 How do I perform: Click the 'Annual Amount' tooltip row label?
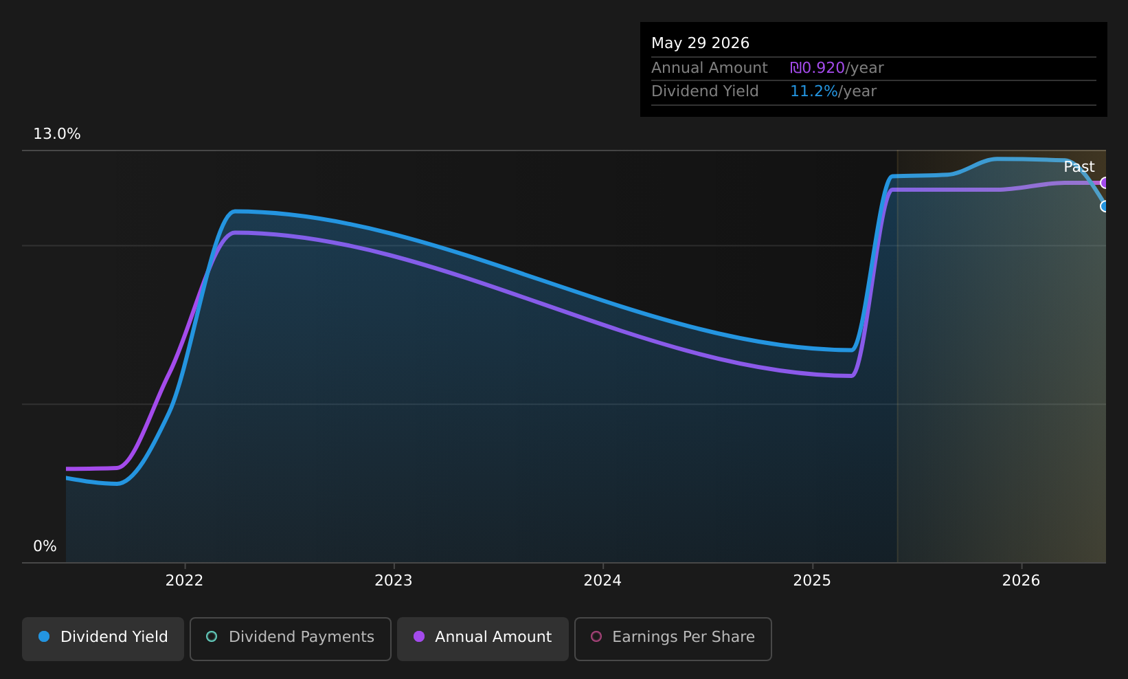(710, 68)
